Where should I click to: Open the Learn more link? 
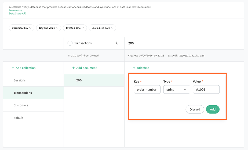(x=16, y=10)
